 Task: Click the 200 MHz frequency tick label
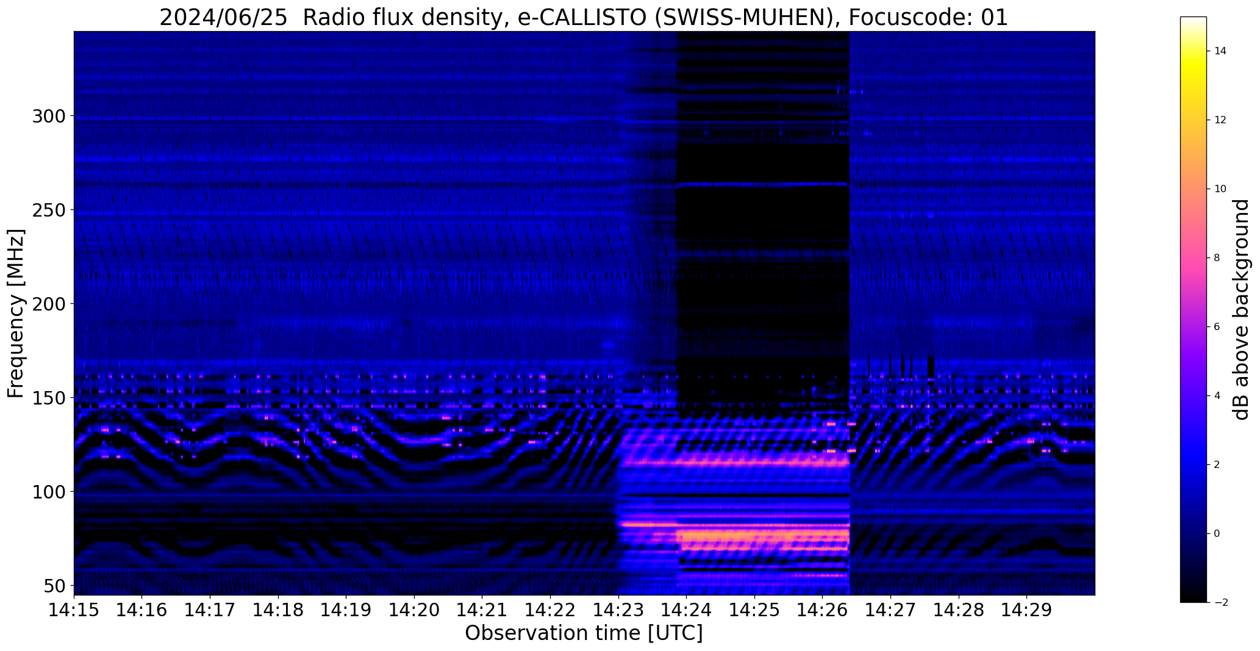pos(49,304)
